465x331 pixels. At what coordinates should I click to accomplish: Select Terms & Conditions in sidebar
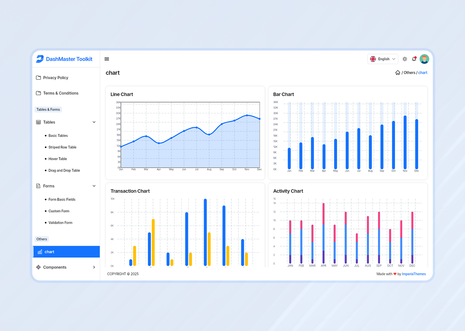61,93
